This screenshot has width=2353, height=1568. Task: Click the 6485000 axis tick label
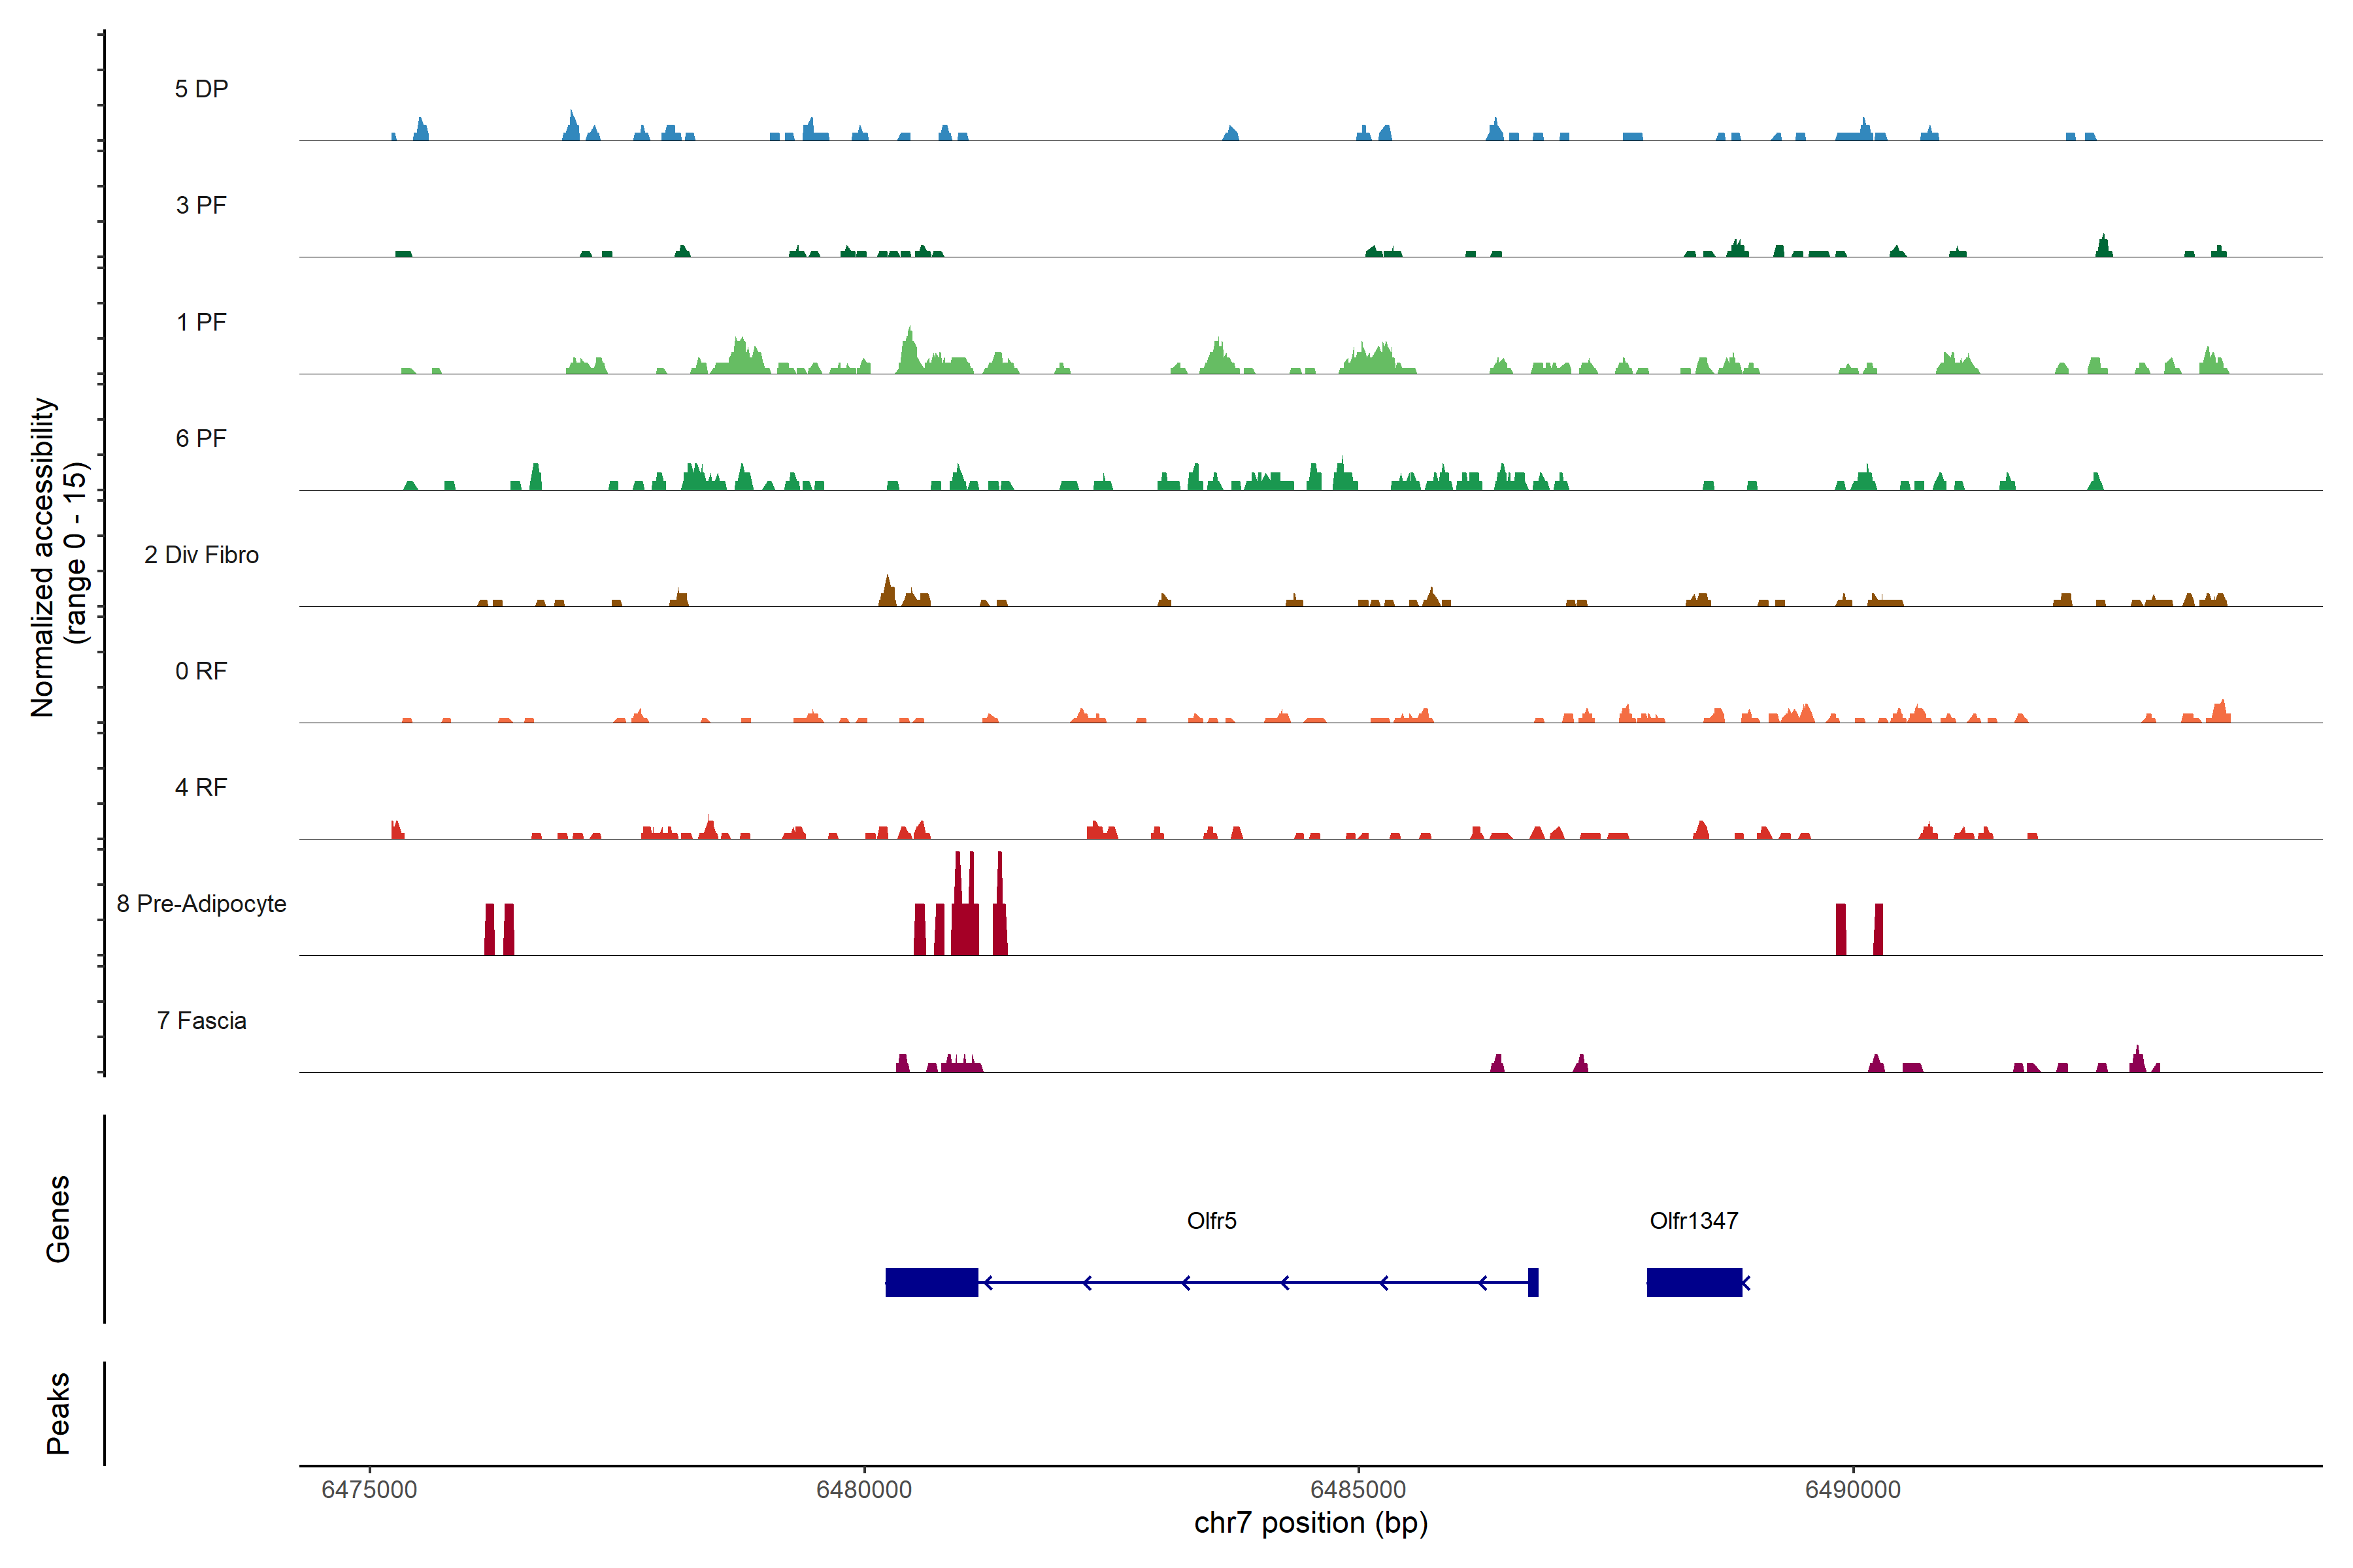tap(1358, 1489)
